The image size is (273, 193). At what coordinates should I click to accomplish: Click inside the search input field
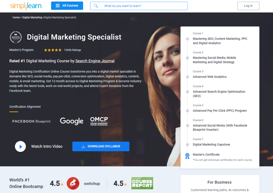(139, 6)
